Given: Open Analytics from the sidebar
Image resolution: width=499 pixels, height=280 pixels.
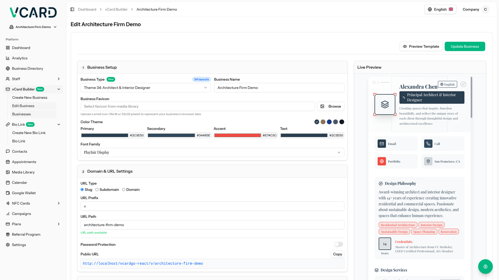Looking at the screenshot, I should point(20,58).
